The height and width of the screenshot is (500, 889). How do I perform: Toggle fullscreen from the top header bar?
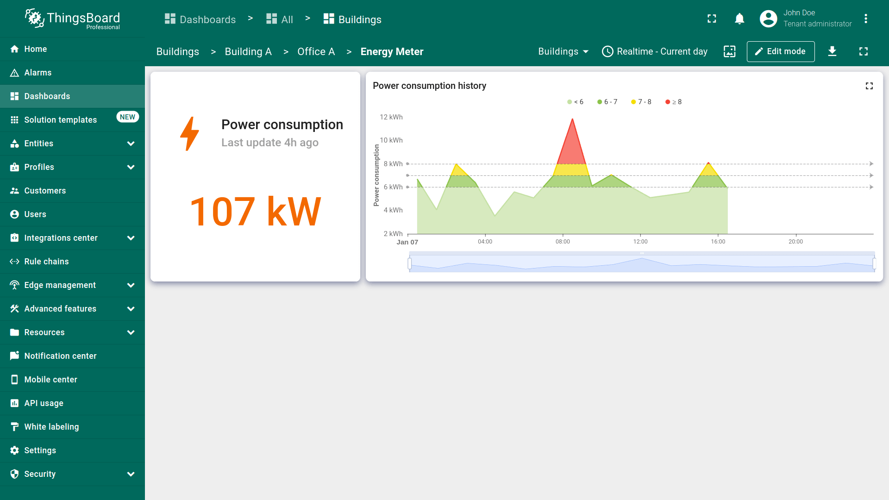click(712, 19)
